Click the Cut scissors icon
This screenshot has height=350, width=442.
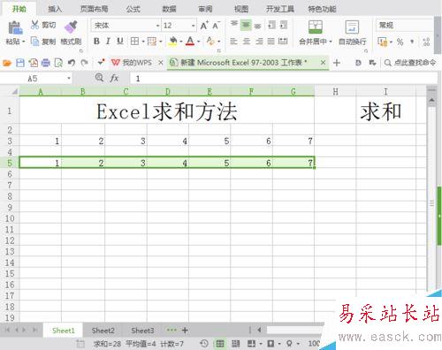[34, 25]
